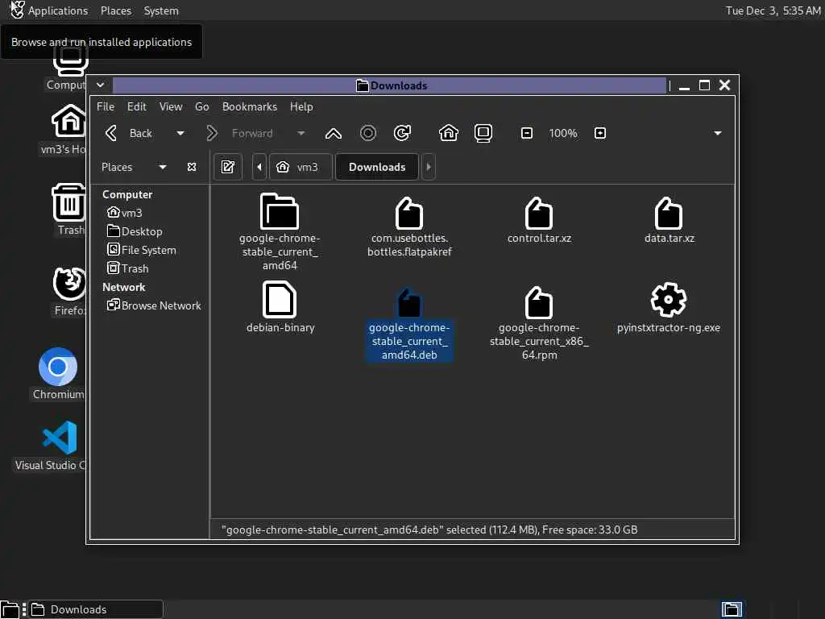Select the control.tar.xz archive
The image size is (825, 619).
(x=539, y=220)
